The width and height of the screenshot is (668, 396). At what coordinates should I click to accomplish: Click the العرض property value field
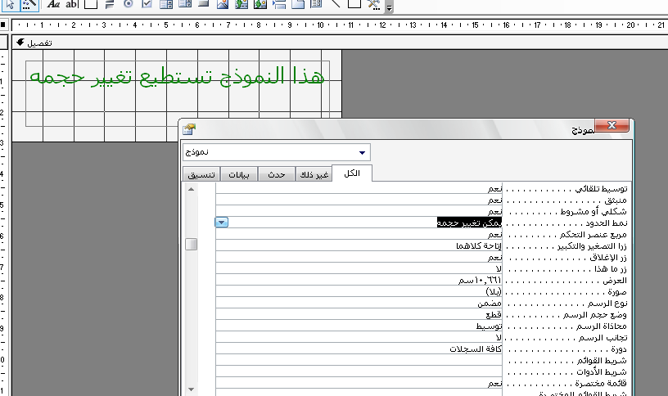360,280
